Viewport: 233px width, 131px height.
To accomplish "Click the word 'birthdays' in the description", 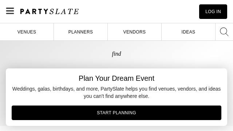I will tap(64, 89).
